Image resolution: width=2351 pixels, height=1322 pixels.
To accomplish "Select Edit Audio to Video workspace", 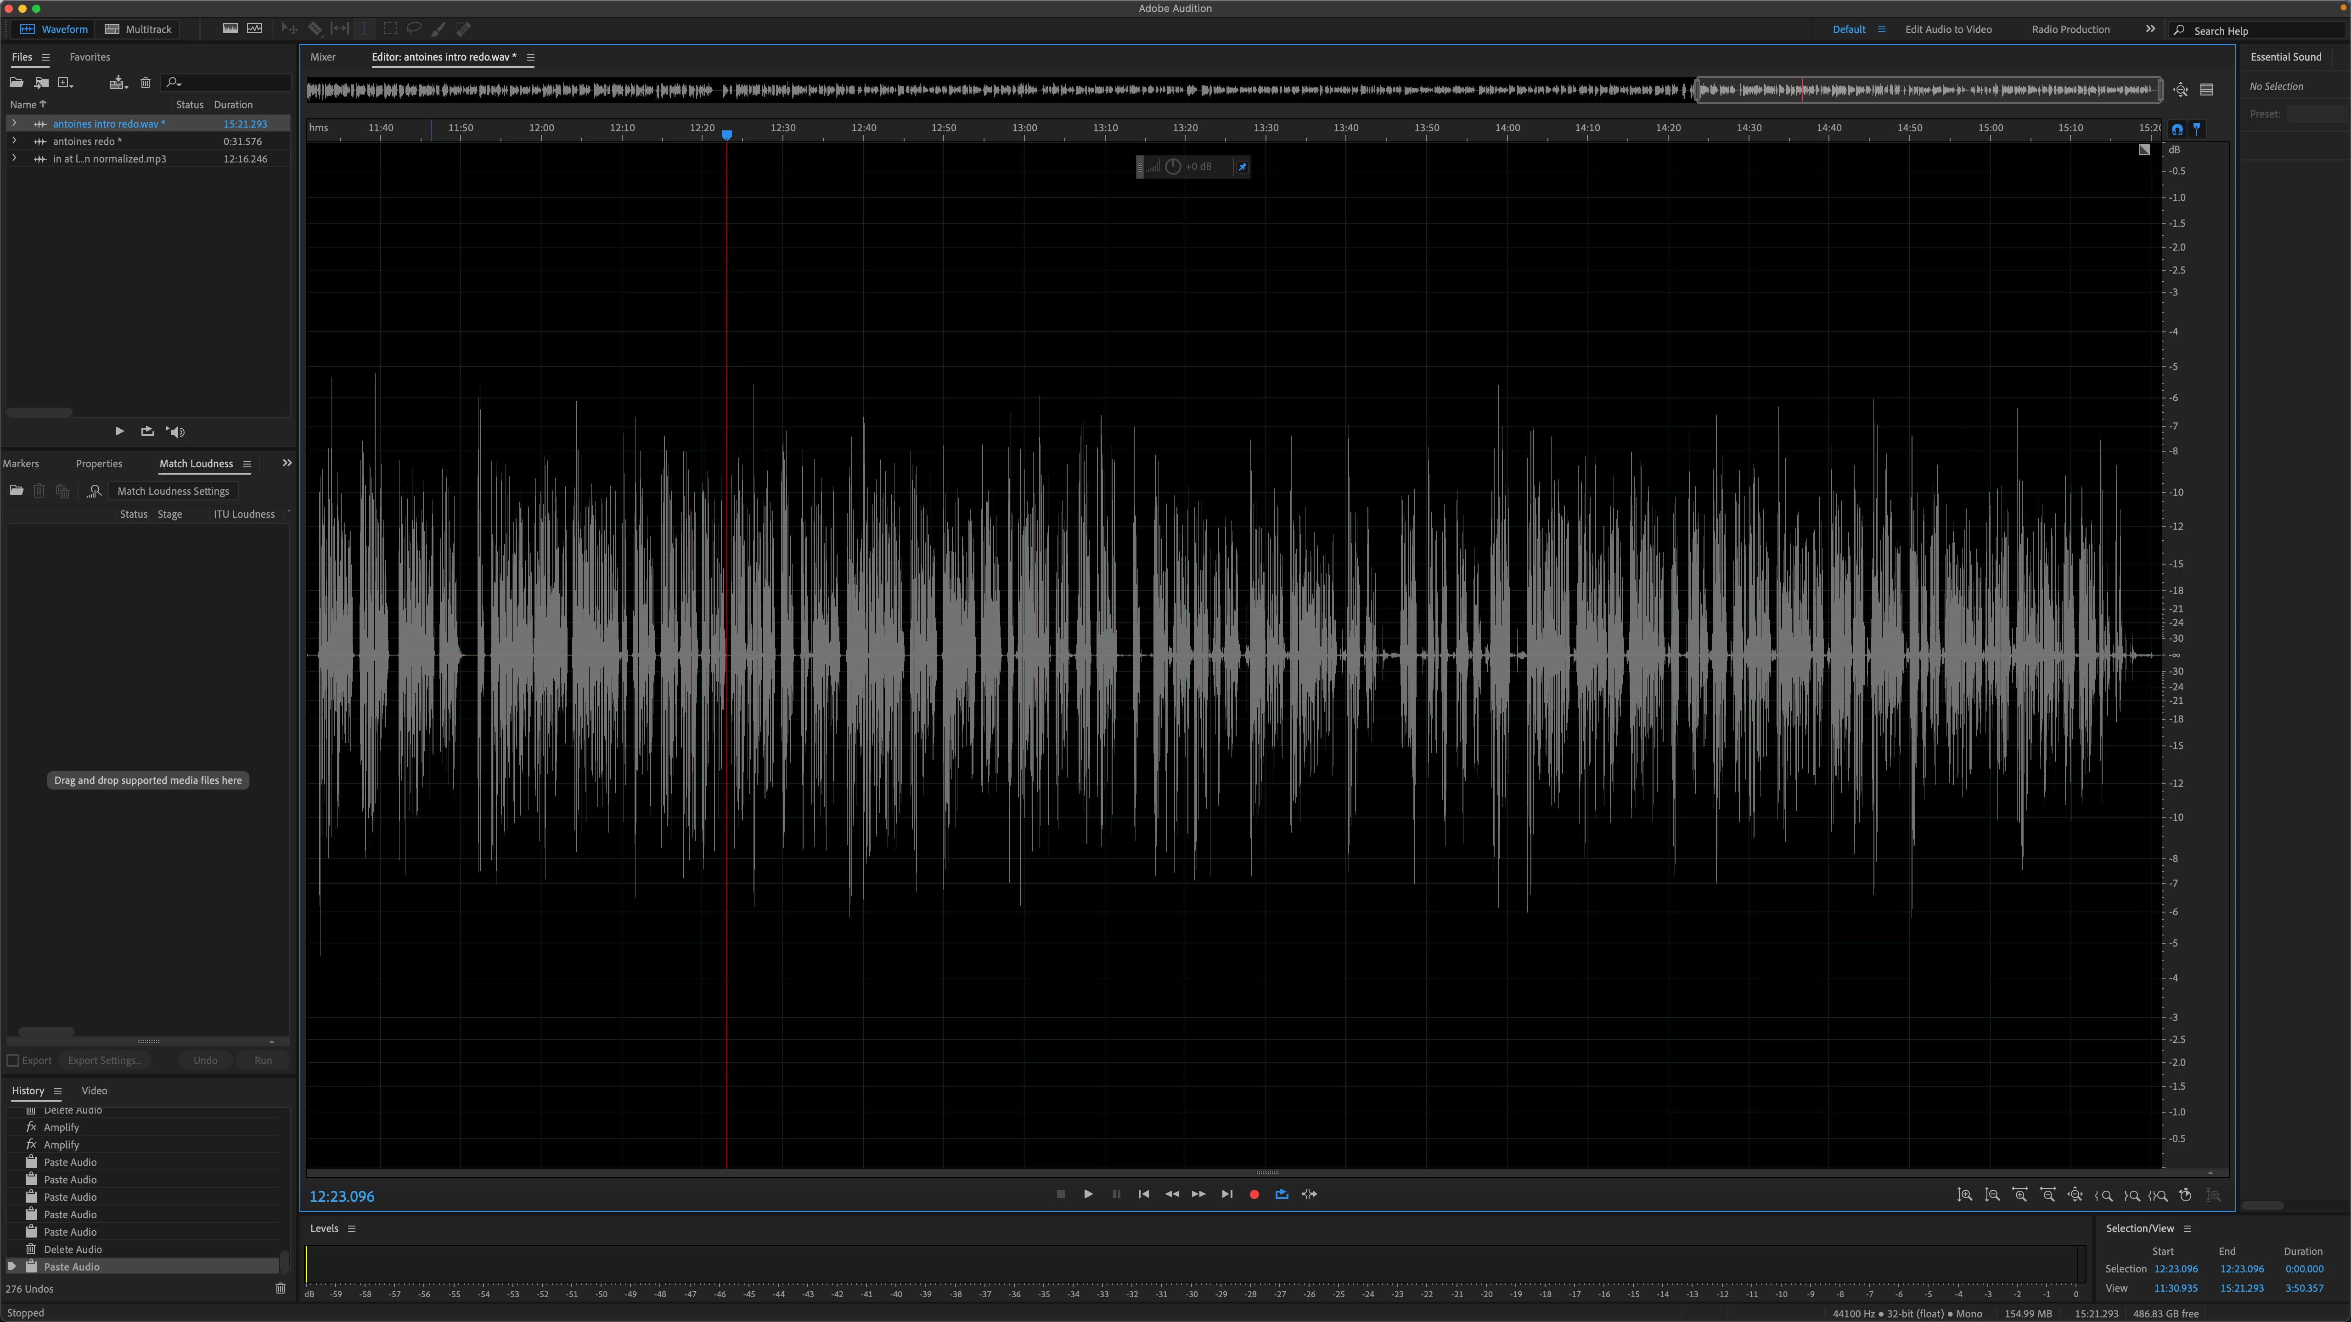I will (1947, 29).
